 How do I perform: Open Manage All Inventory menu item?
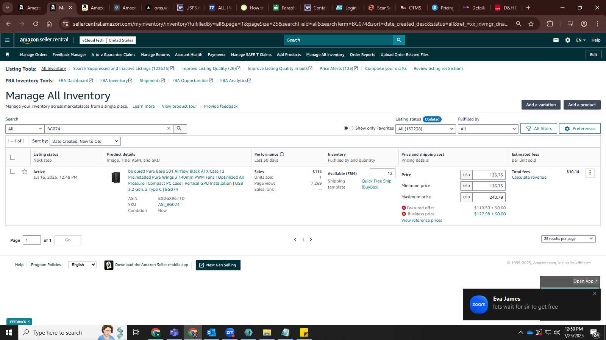pos(325,54)
